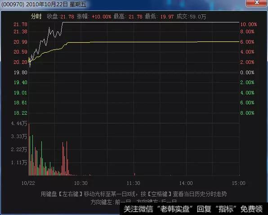Click the closing price 收盘:21.78
This screenshot has width=268, height=215.
tap(61, 17)
